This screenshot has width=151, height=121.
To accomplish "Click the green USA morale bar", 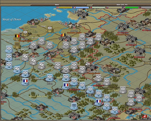I will pos(132,7).
